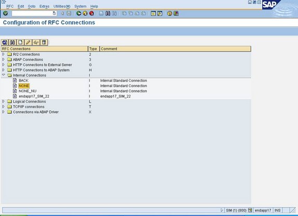Viewport: 298px width, 216px height.
Task: Click the Last Page icon
Action: [144, 14]
